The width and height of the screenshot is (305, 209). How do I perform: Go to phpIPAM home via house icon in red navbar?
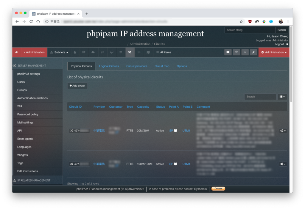tap(17, 52)
